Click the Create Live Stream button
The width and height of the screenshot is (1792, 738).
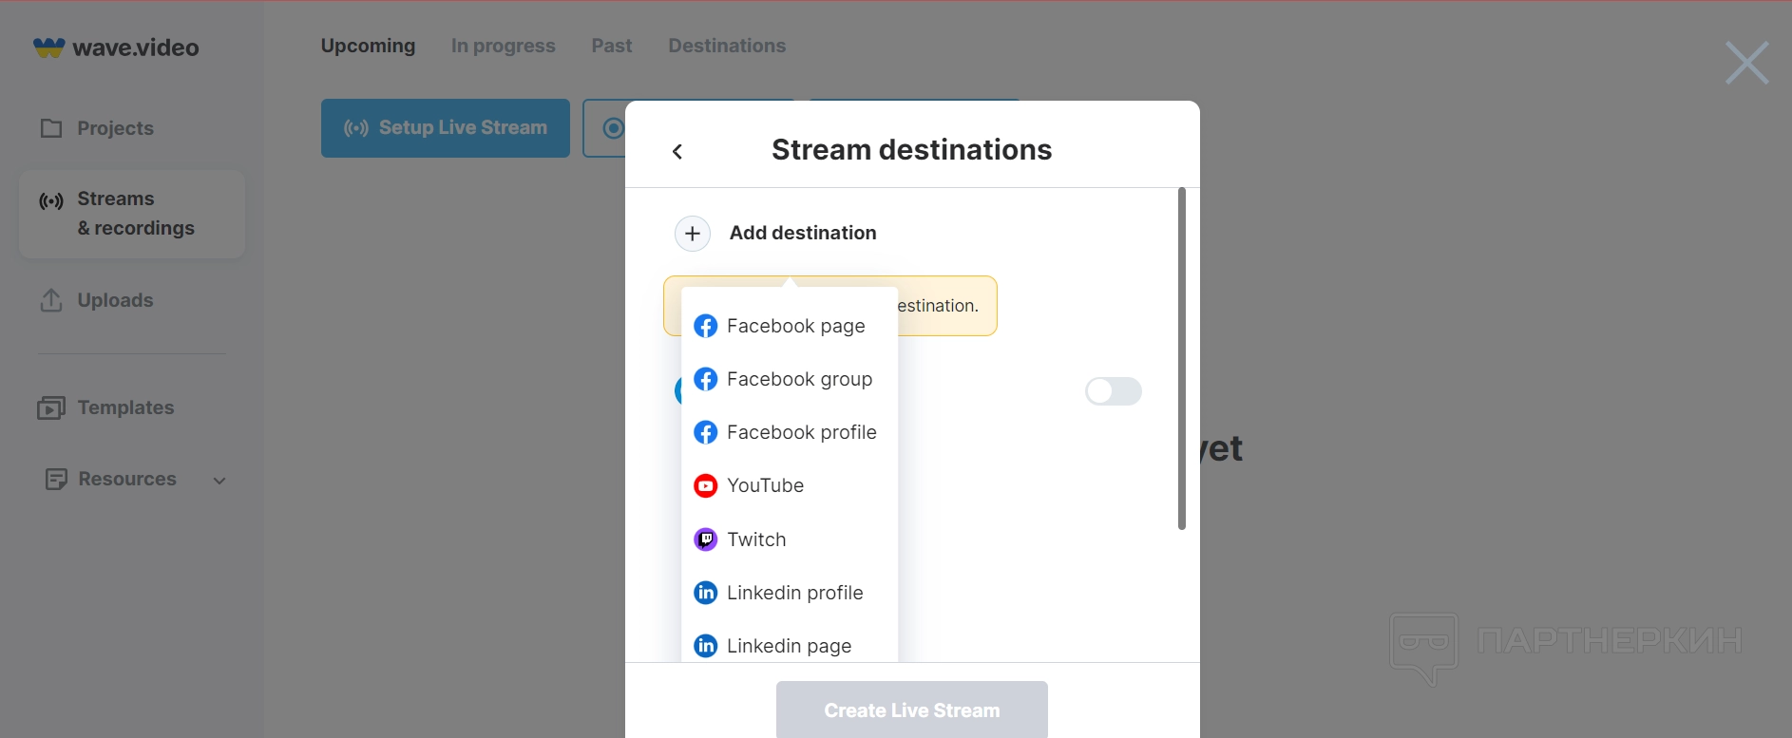911,710
